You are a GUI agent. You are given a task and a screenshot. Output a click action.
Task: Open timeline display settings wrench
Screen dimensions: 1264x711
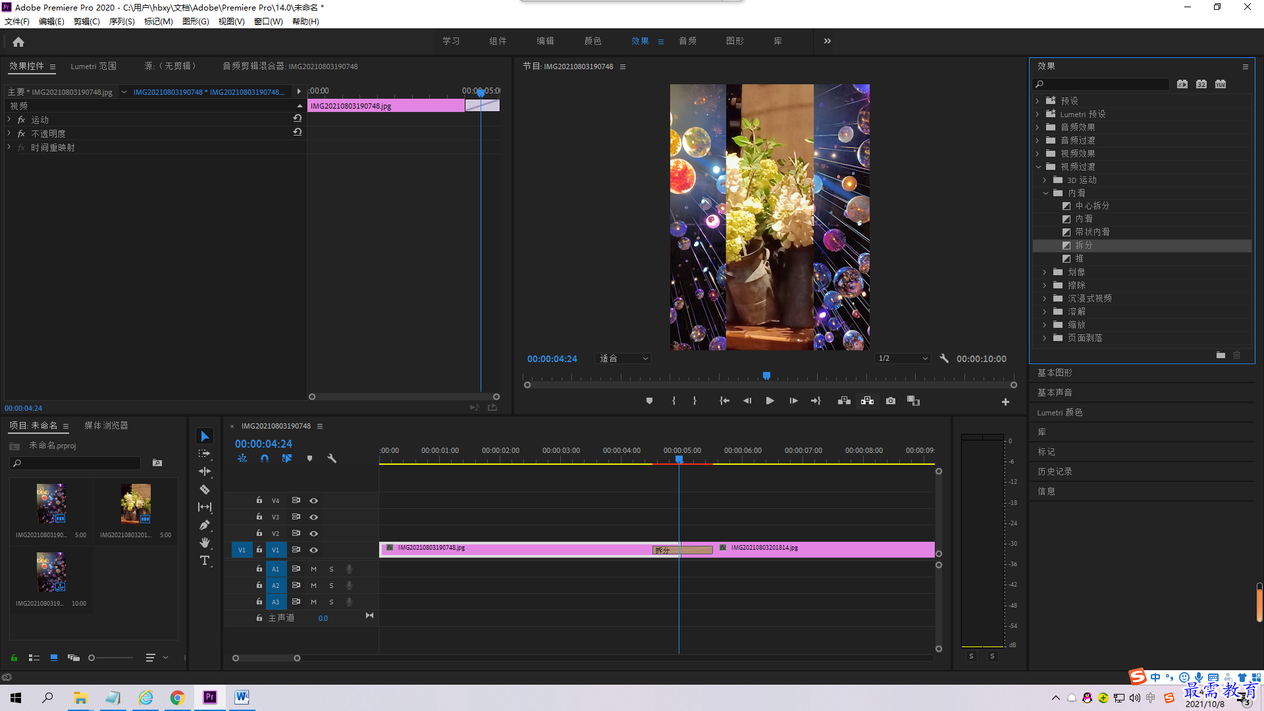pos(332,458)
